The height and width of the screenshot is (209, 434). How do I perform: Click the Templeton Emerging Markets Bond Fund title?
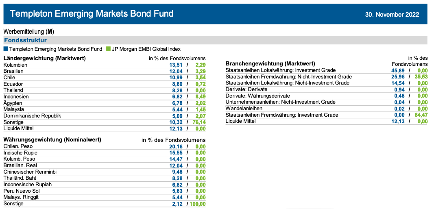click(92, 14)
